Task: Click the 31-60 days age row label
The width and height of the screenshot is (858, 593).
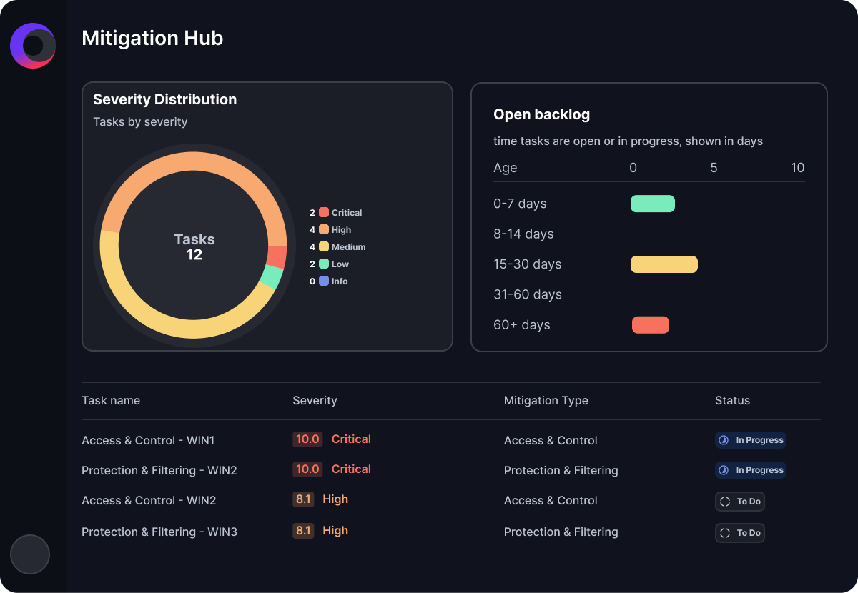Action: tap(528, 294)
